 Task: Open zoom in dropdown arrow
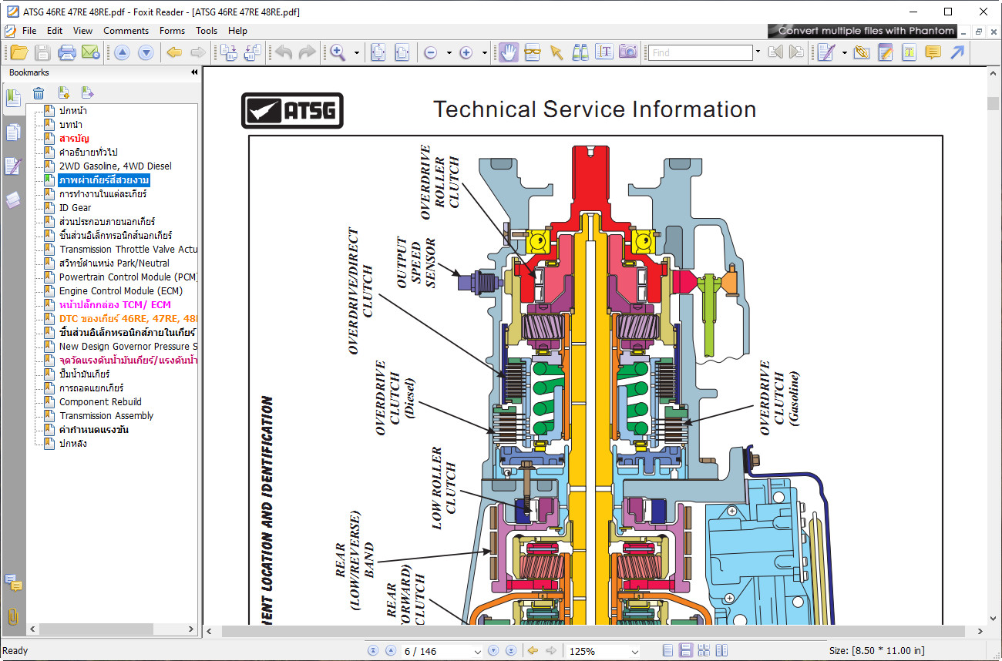[484, 52]
